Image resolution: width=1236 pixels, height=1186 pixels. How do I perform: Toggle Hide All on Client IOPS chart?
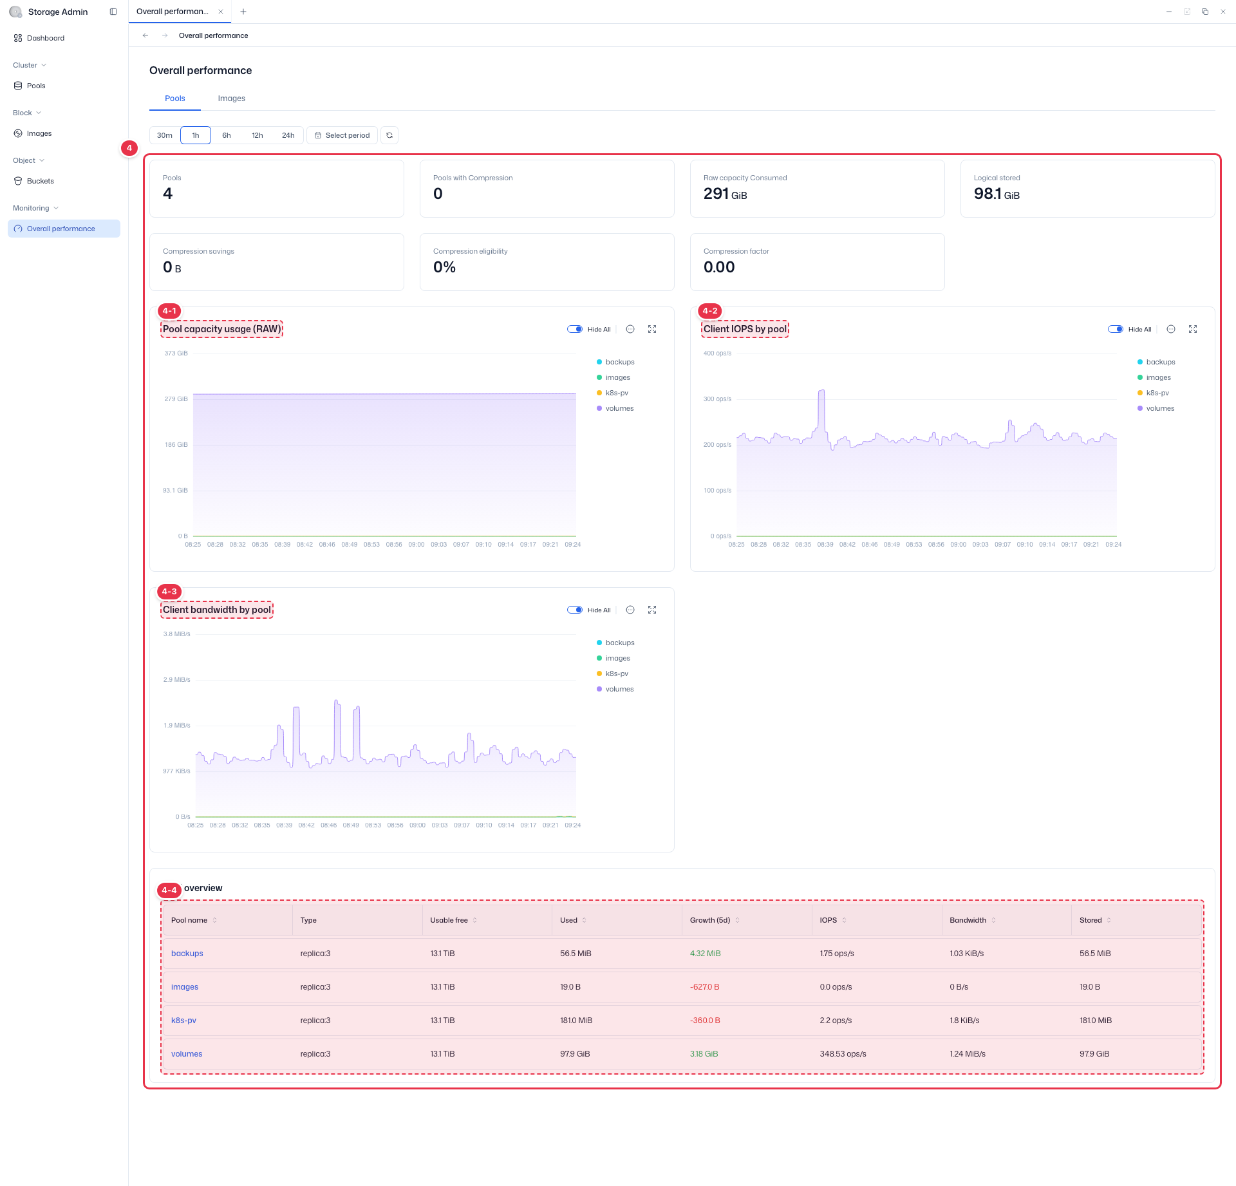(1116, 329)
